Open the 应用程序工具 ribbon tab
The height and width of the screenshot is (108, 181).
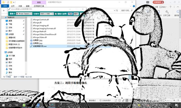tap(39, 6)
